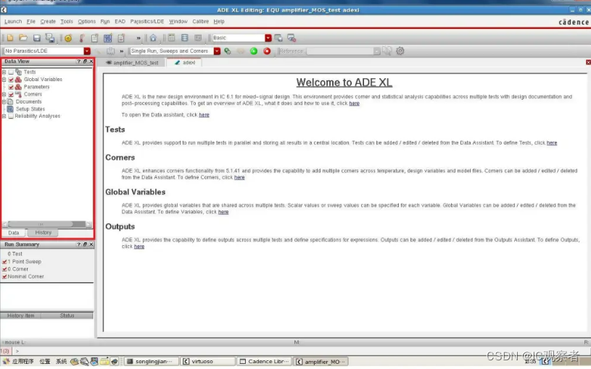Viewport: 591px width, 369px height.
Task: Expand the Corners tree node
Action: (4, 94)
